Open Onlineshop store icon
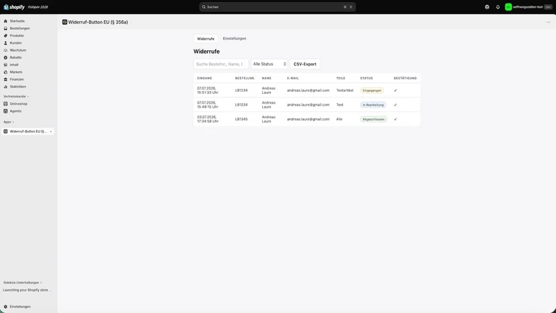Viewport: 556px width, 313px height. [x=6, y=104]
